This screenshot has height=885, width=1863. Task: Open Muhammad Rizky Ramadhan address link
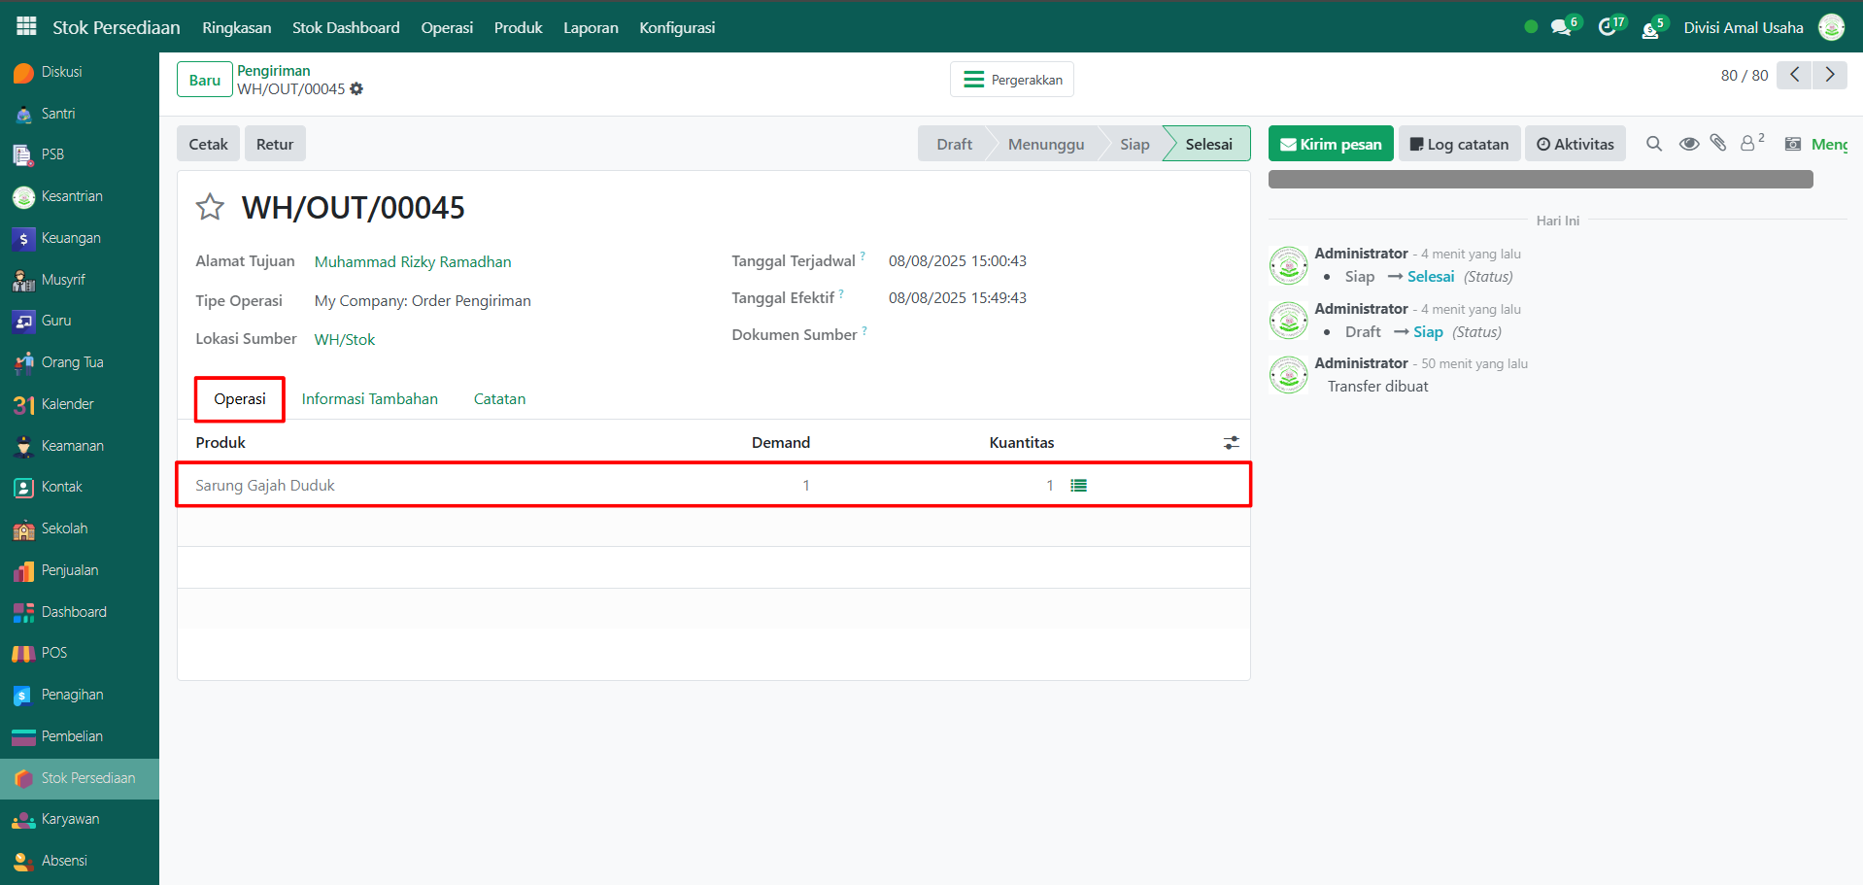(x=413, y=262)
